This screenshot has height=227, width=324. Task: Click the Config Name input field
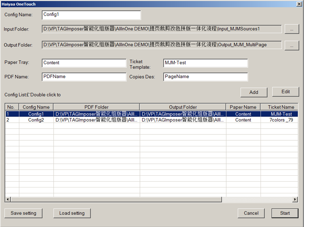click(91, 15)
